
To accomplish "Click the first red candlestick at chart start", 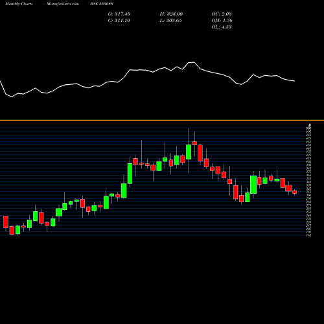I will [6, 222].
